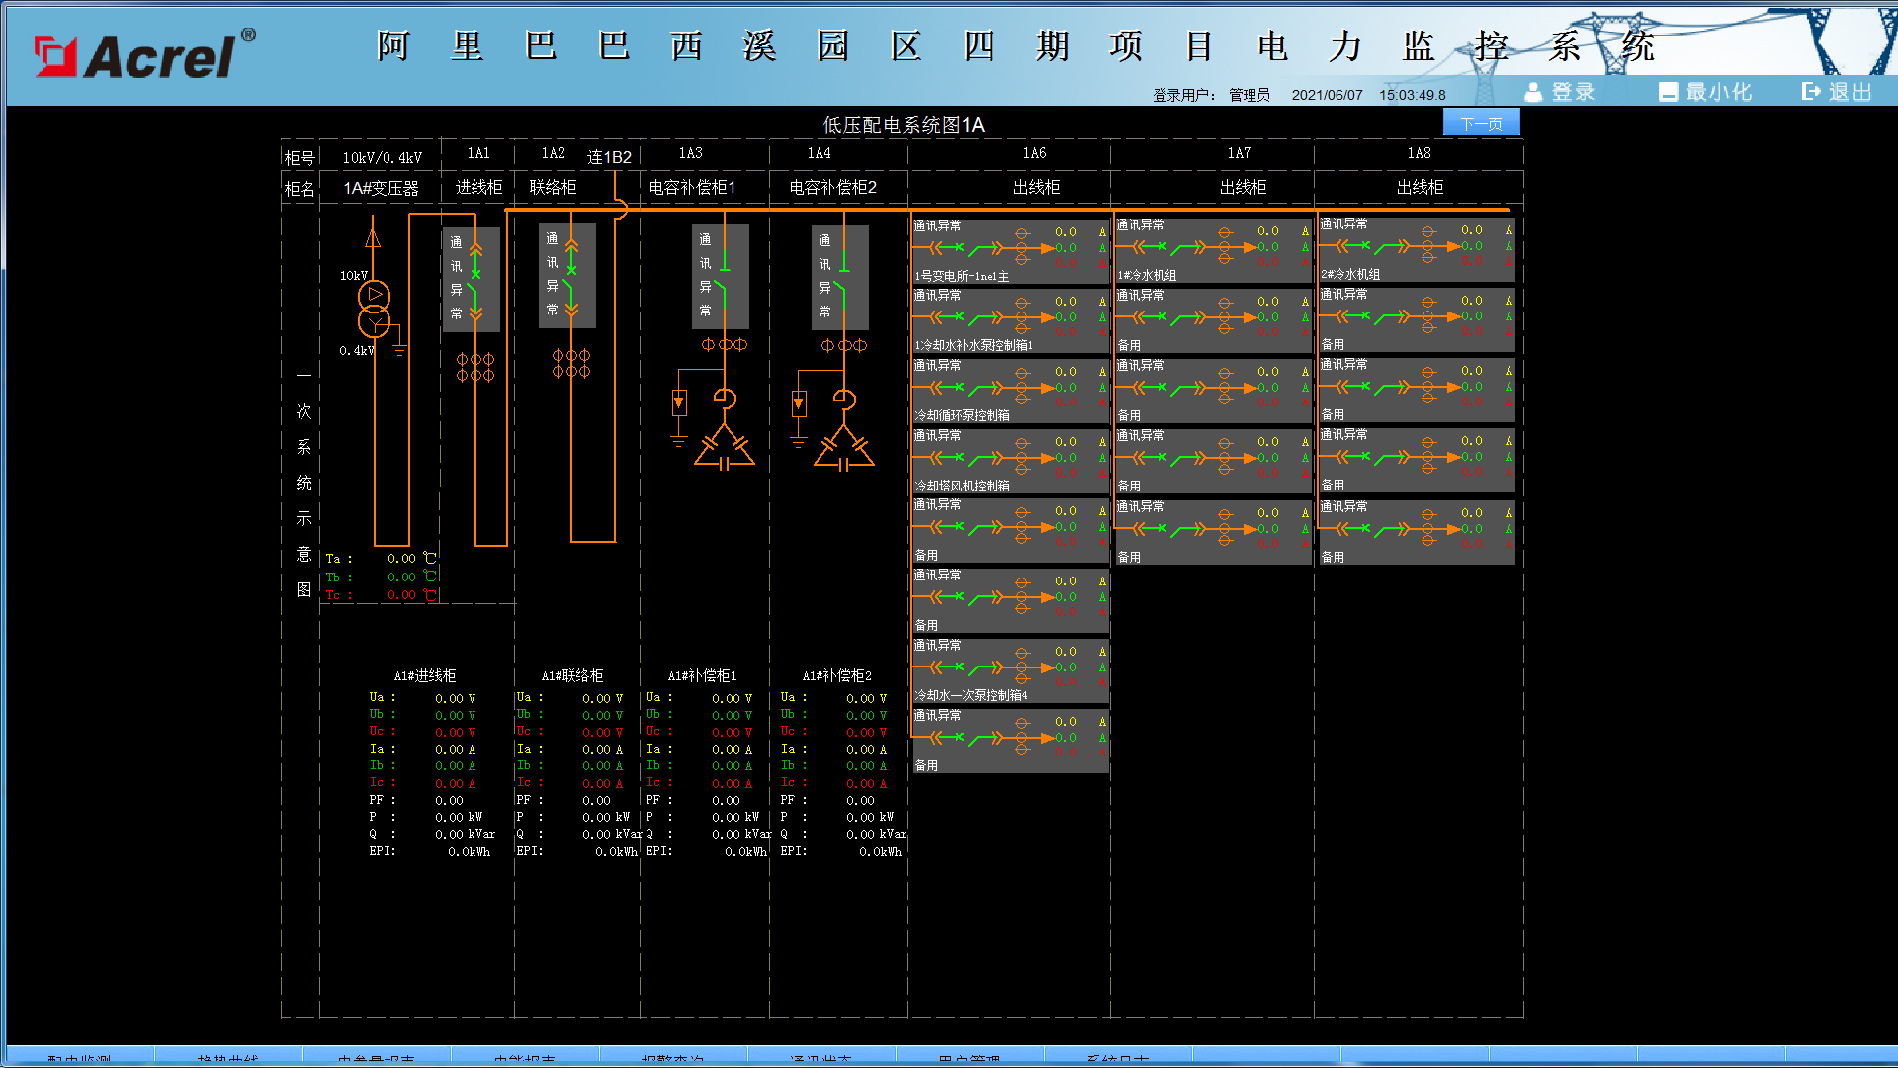Toggle the 1A2 联络柜 breaker switch
Image resolution: width=1898 pixels, height=1068 pixels.
coord(571,277)
